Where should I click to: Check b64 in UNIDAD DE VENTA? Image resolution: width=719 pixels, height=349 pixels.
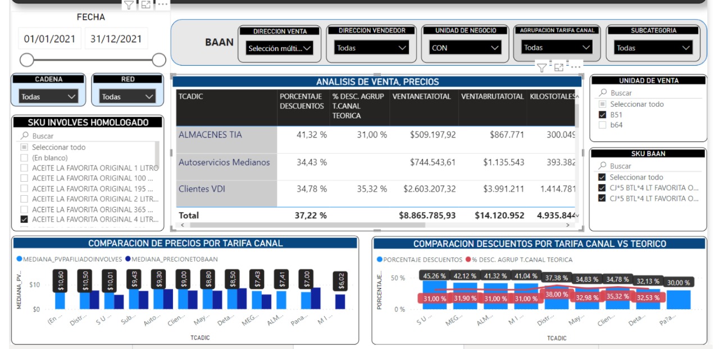(x=603, y=125)
